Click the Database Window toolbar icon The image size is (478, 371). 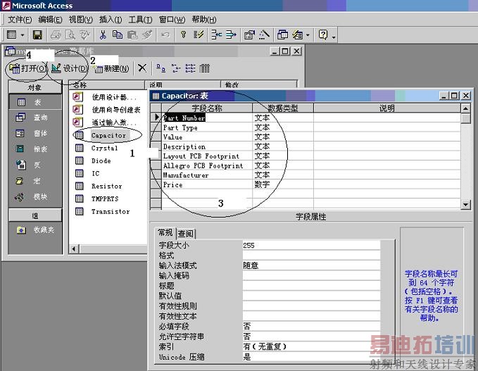(x=282, y=34)
